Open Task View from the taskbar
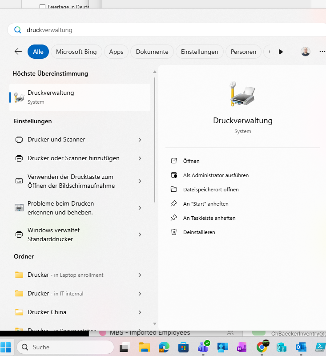The image size is (326, 356). (x=125, y=347)
